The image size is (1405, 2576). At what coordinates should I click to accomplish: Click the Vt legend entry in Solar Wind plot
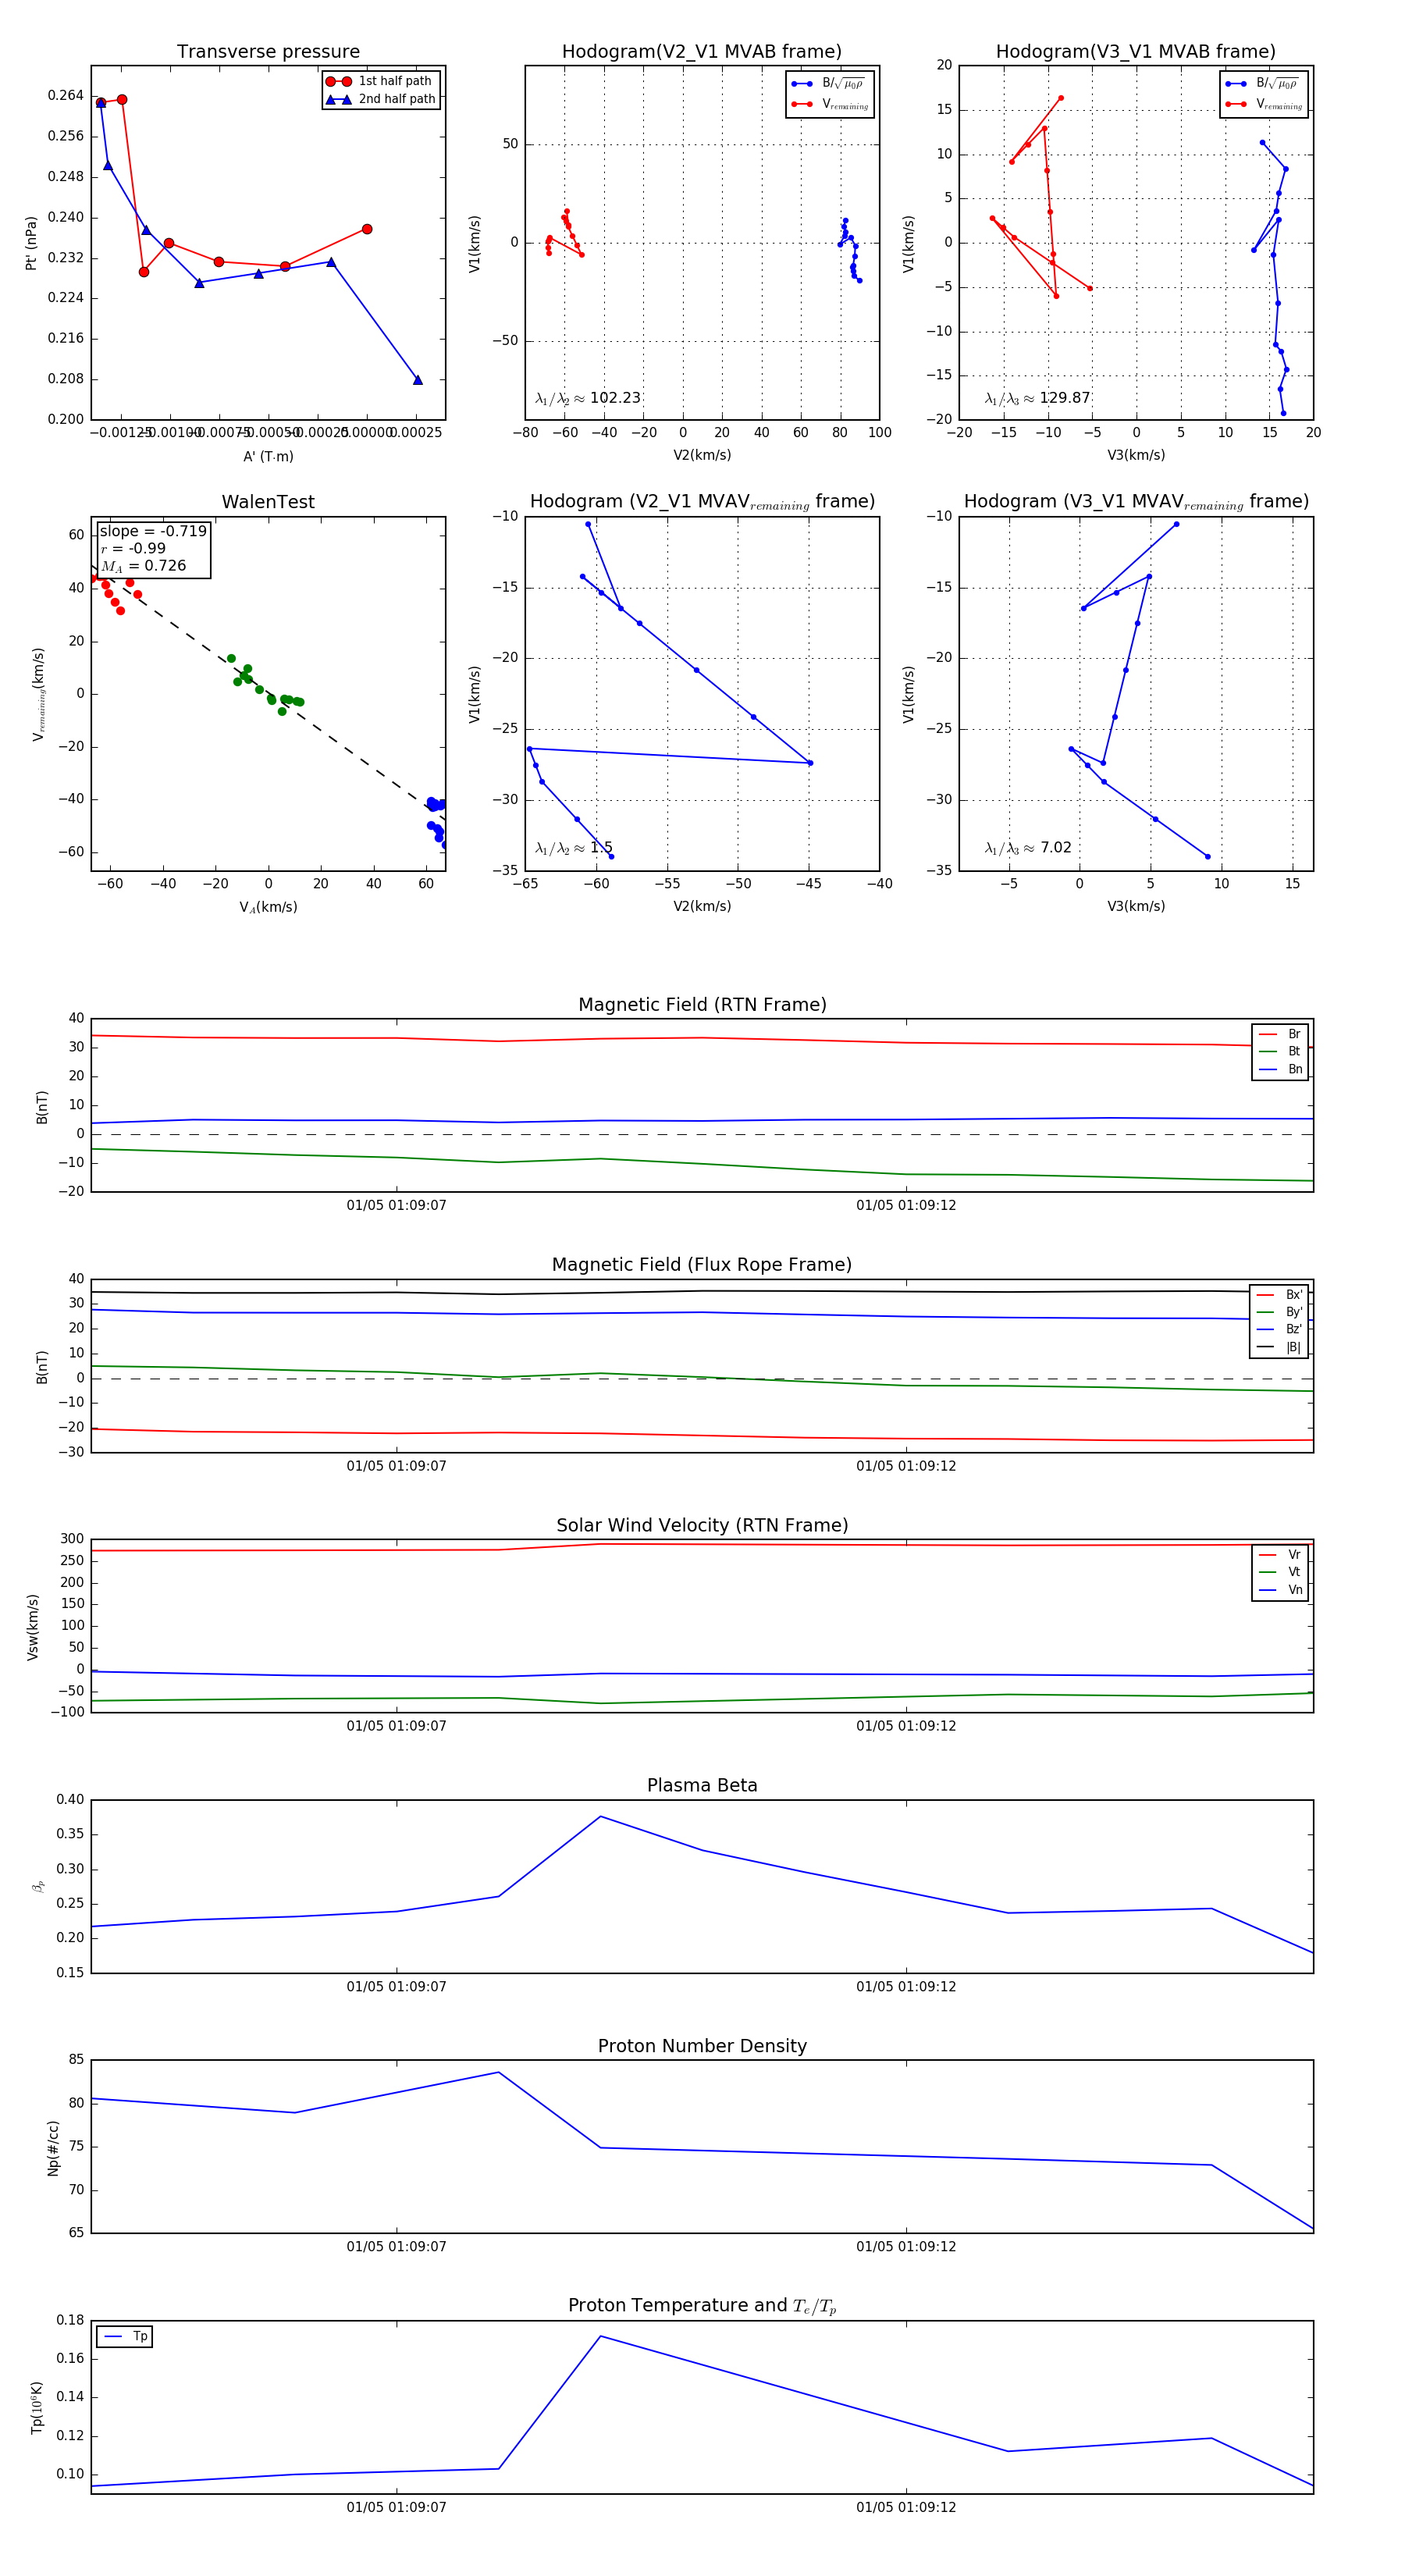pyautogui.click(x=1281, y=1572)
